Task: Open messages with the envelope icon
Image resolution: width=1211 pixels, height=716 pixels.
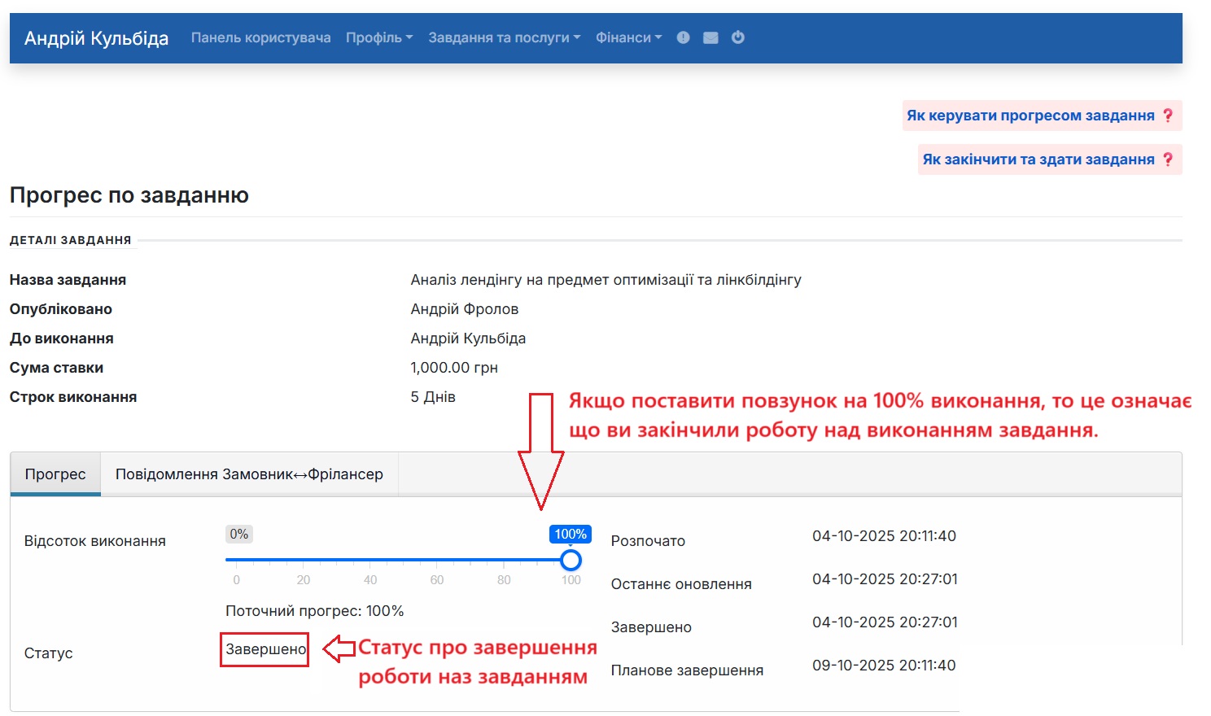Action: pos(710,37)
